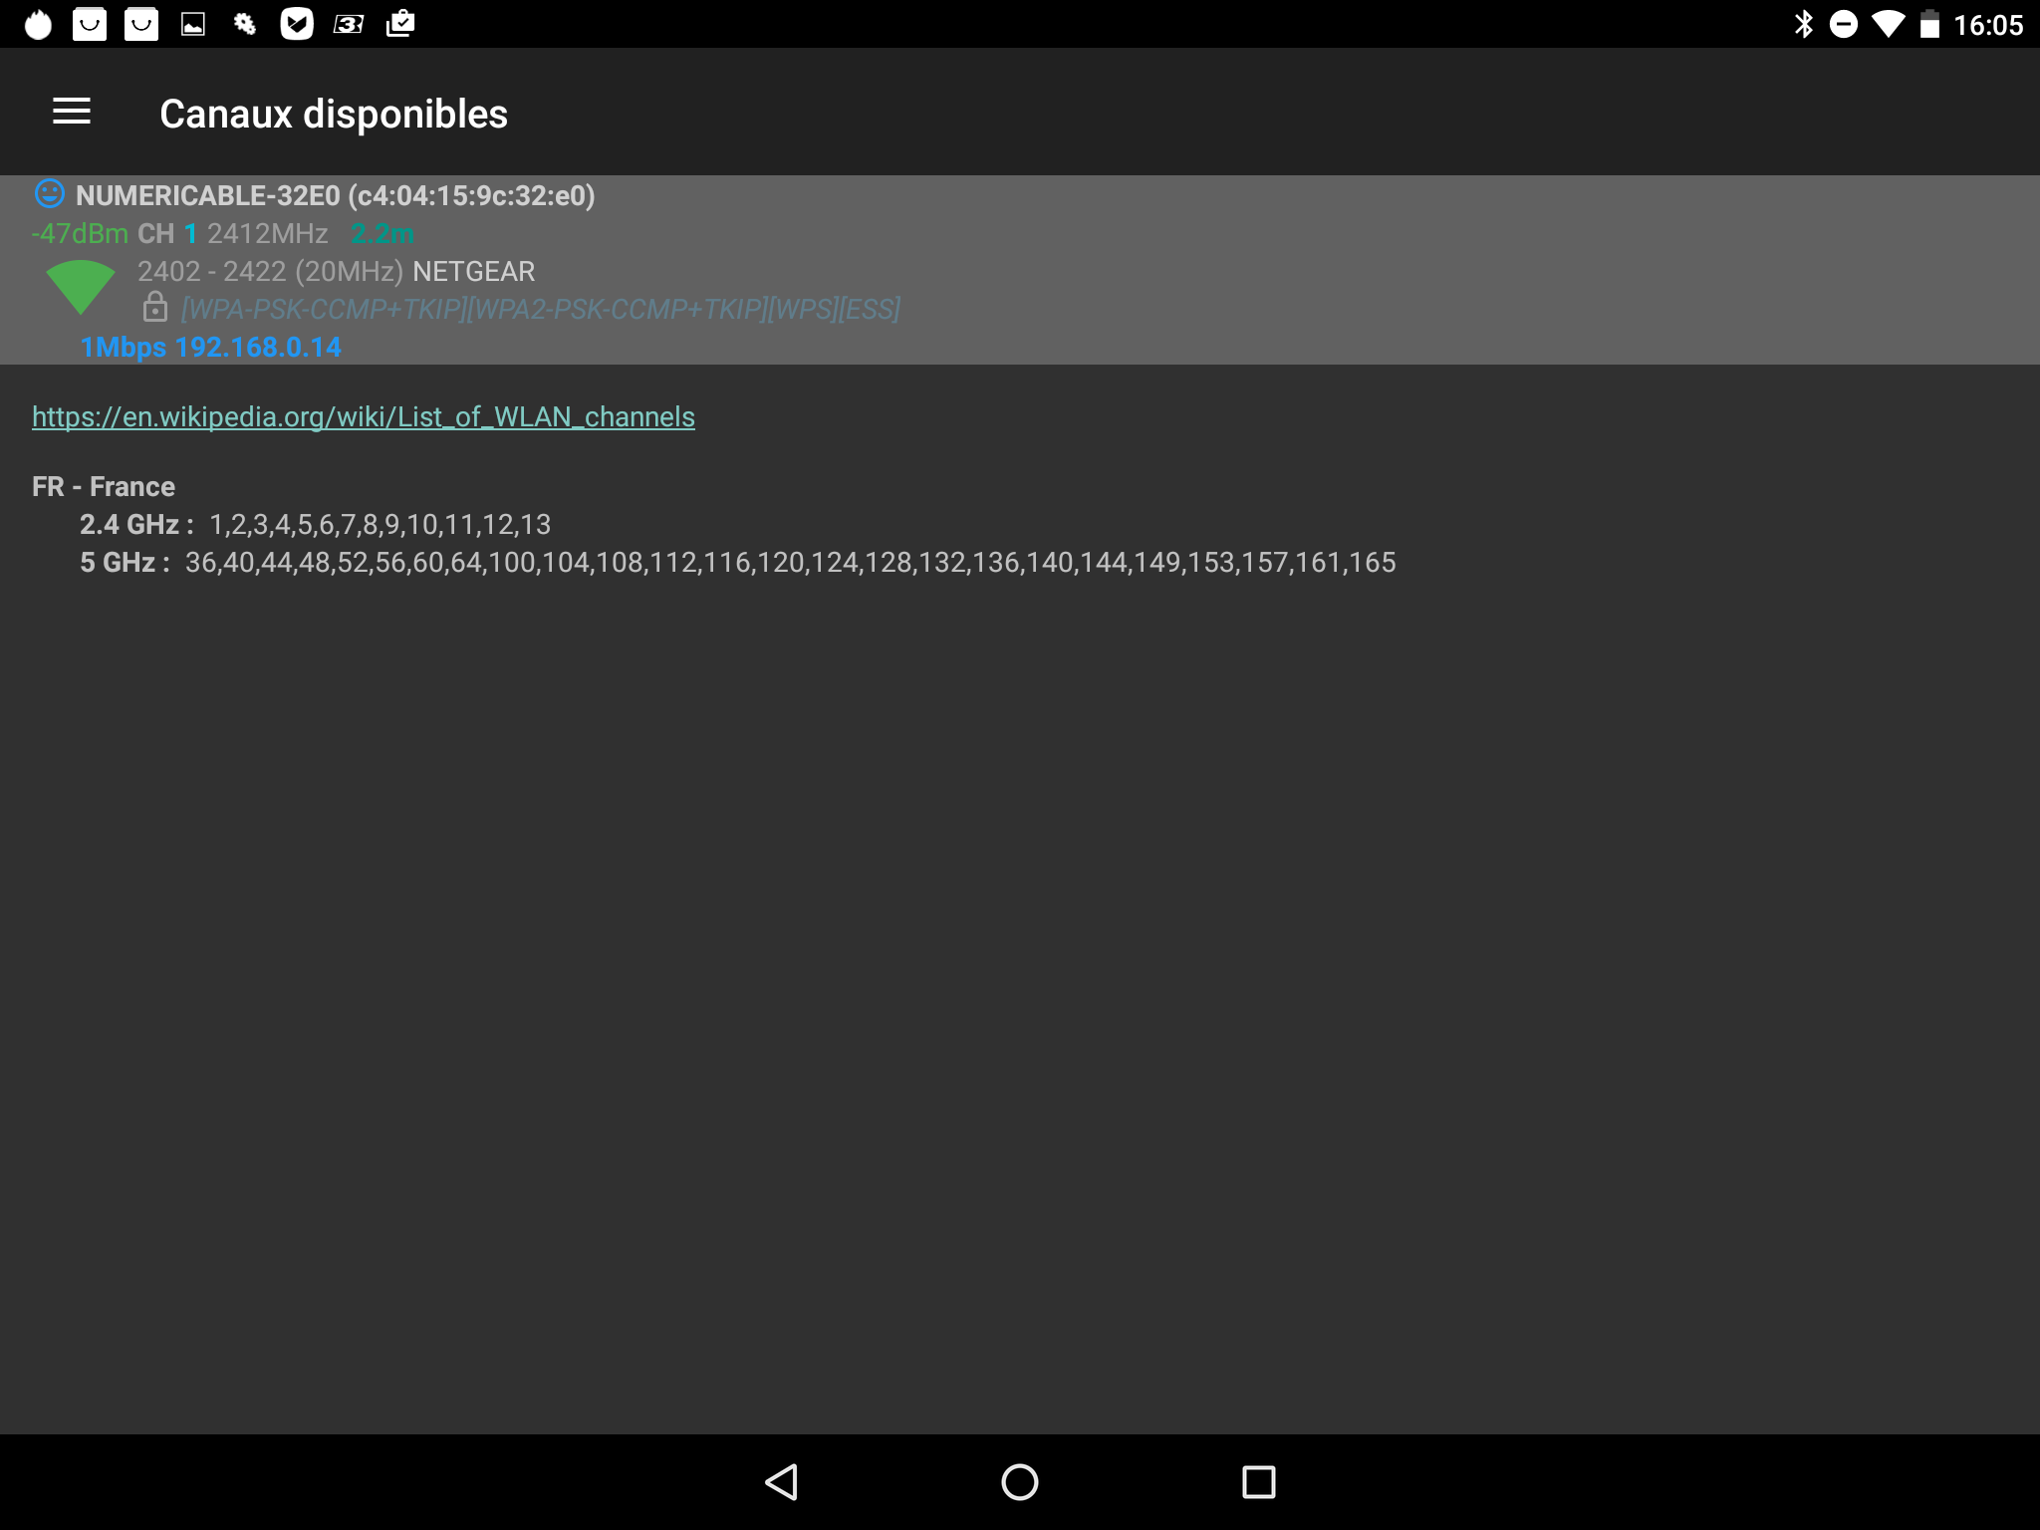Tap the do-not-disturb status icon

(x=1844, y=24)
